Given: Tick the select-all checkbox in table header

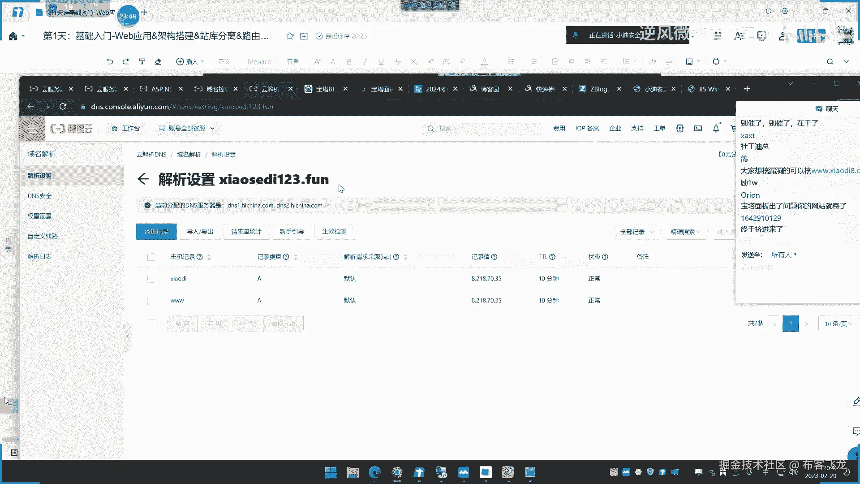Looking at the screenshot, I should point(151,257).
